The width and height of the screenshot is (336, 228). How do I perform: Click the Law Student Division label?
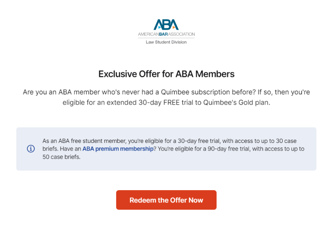(x=166, y=42)
